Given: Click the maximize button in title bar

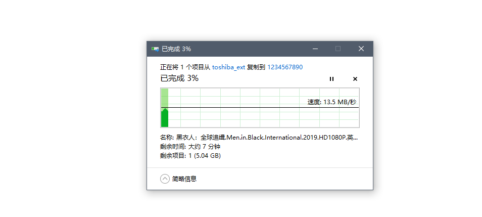Looking at the screenshot, I should 338,49.
